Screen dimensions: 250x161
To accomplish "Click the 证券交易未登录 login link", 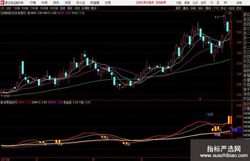I will coord(145,3).
